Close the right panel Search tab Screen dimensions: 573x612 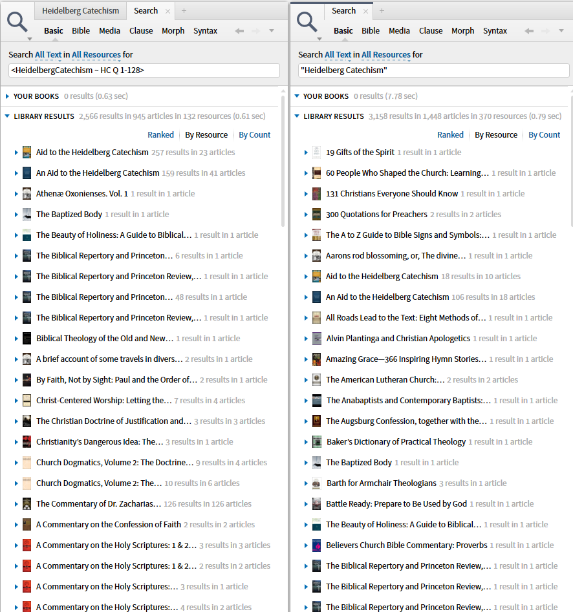click(x=365, y=12)
